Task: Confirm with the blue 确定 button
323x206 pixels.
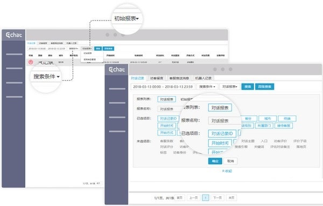Action: click(x=215, y=161)
